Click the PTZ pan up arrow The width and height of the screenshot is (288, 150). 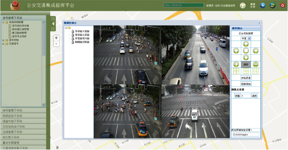(x=246, y=44)
